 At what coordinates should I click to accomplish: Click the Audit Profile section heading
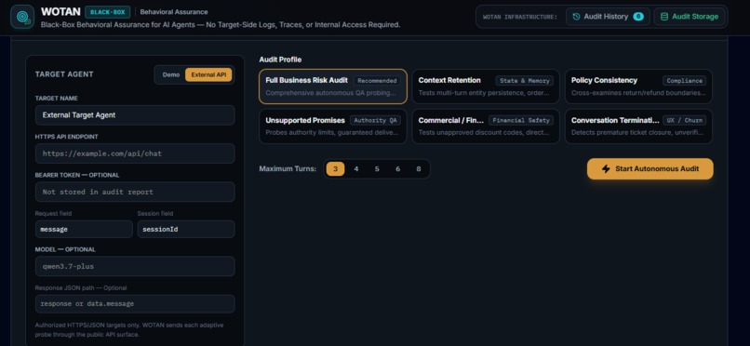(280, 60)
